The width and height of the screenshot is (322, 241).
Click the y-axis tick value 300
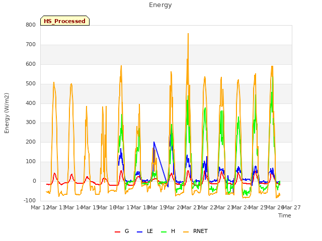[31, 122]
